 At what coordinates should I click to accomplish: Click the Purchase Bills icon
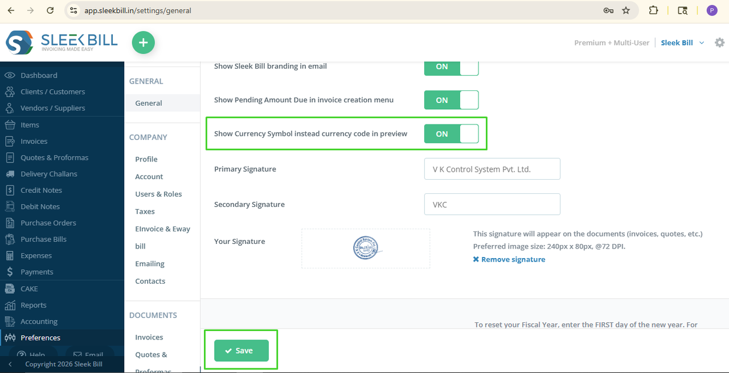[x=10, y=239]
